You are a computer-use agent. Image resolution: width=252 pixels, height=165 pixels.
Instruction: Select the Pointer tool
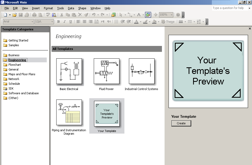(x=121, y=15)
